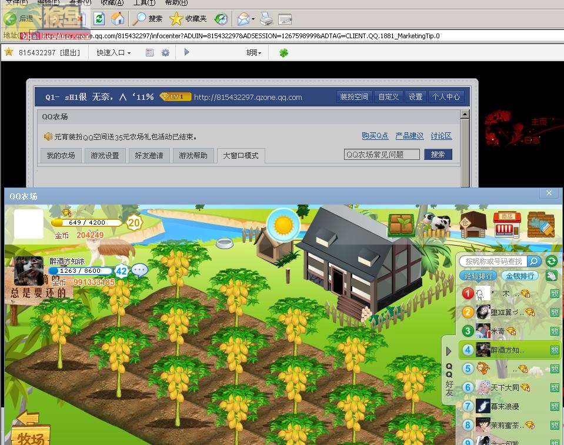Select 经验排行 ranking tab
Viewport: 564px width, 445px height.
click(x=478, y=276)
